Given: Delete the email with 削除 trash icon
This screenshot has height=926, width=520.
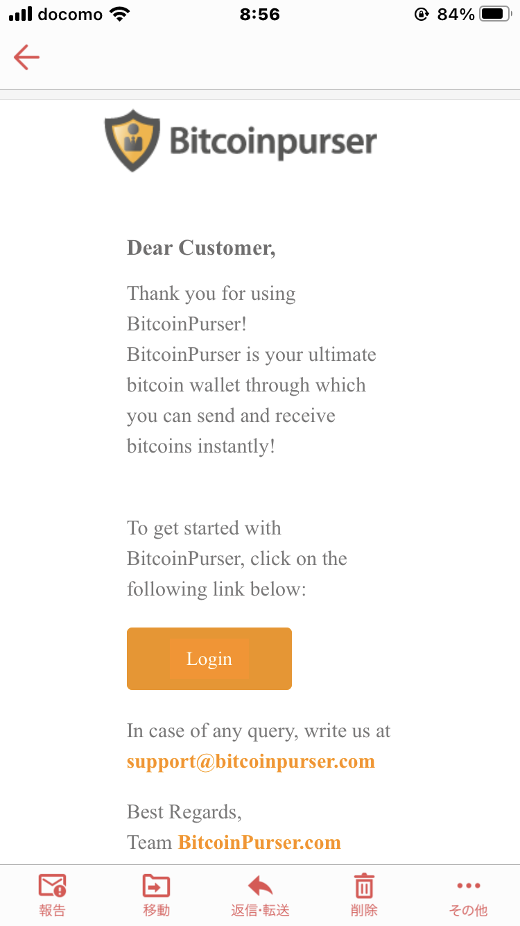Looking at the screenshot, I should pyautogui.click(x=364, y=886).
